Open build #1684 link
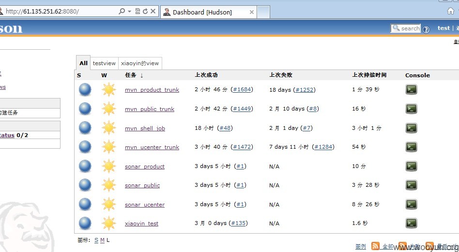This screenshot has height=252, width=459. [242, 89]
